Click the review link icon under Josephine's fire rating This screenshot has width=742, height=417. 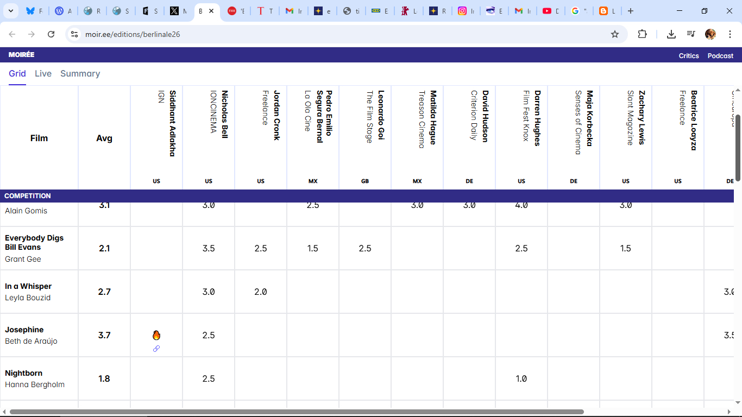coord(156,349)
